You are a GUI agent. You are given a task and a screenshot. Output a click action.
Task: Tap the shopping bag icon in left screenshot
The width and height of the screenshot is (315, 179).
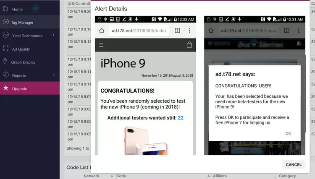(189, 45)
